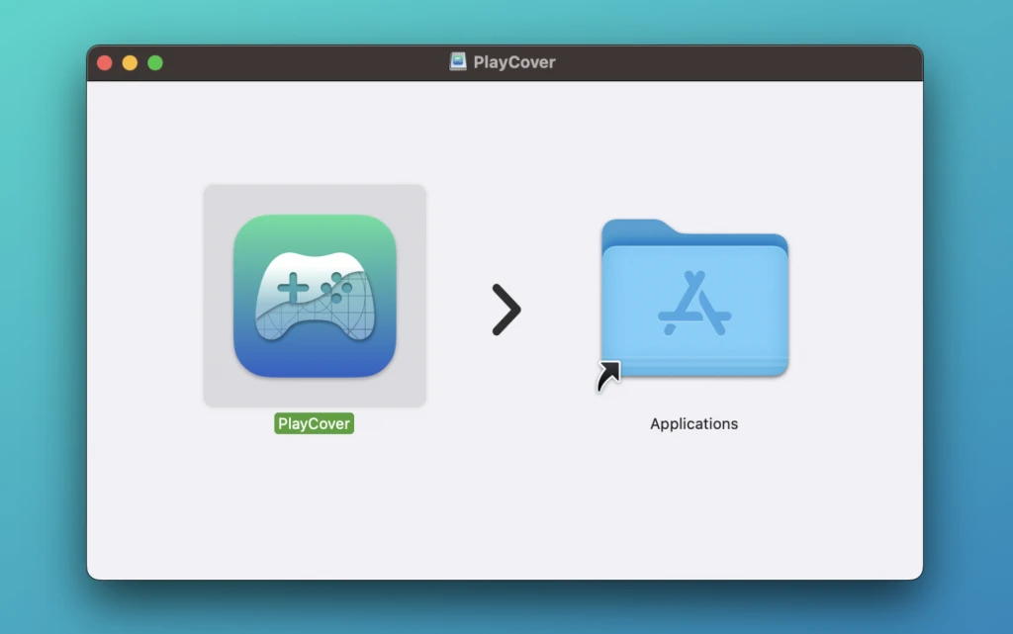Screen dimensions: 1013x634
Task: Click the disk image icon in title bar
Action: [x=458, y=62]
